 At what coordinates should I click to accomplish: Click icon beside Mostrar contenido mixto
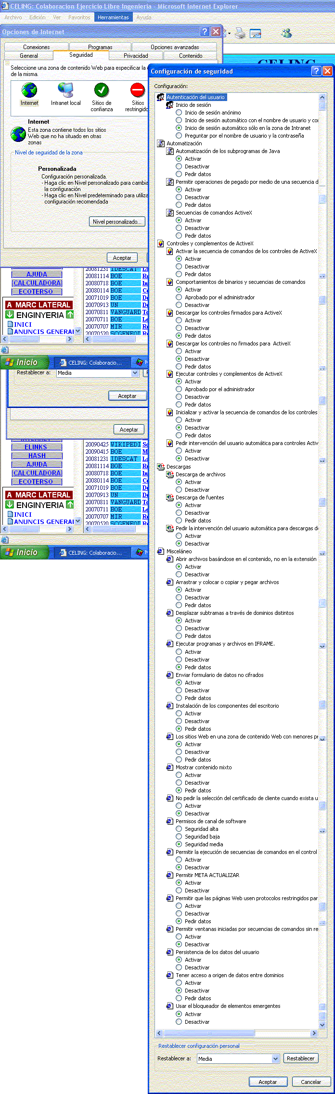(x=170, y=767)
